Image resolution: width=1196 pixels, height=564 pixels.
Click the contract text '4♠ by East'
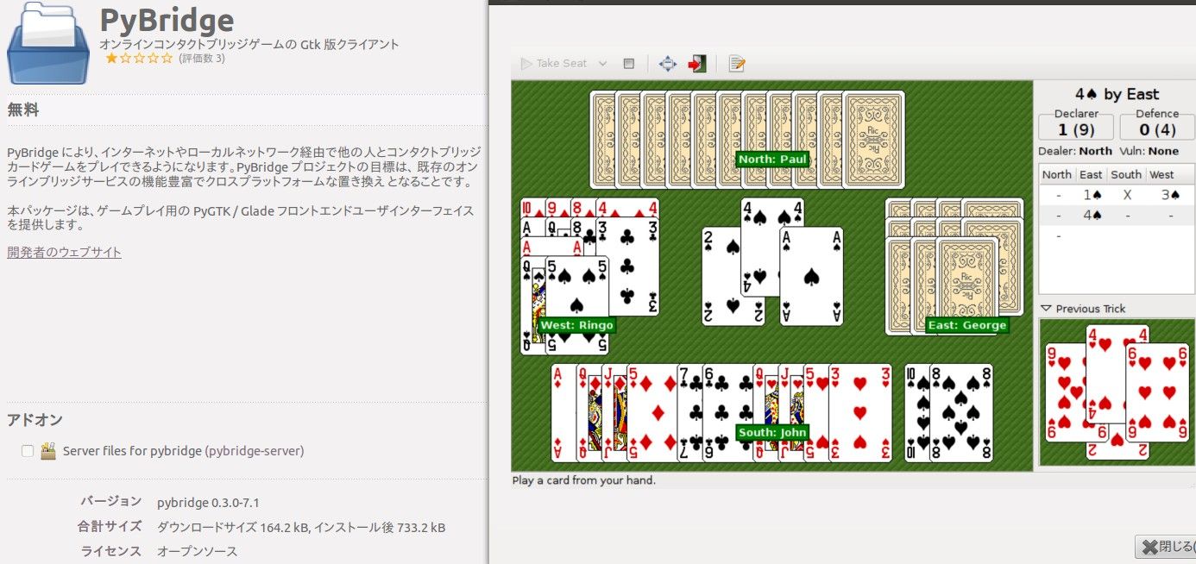pos(1117,94)
